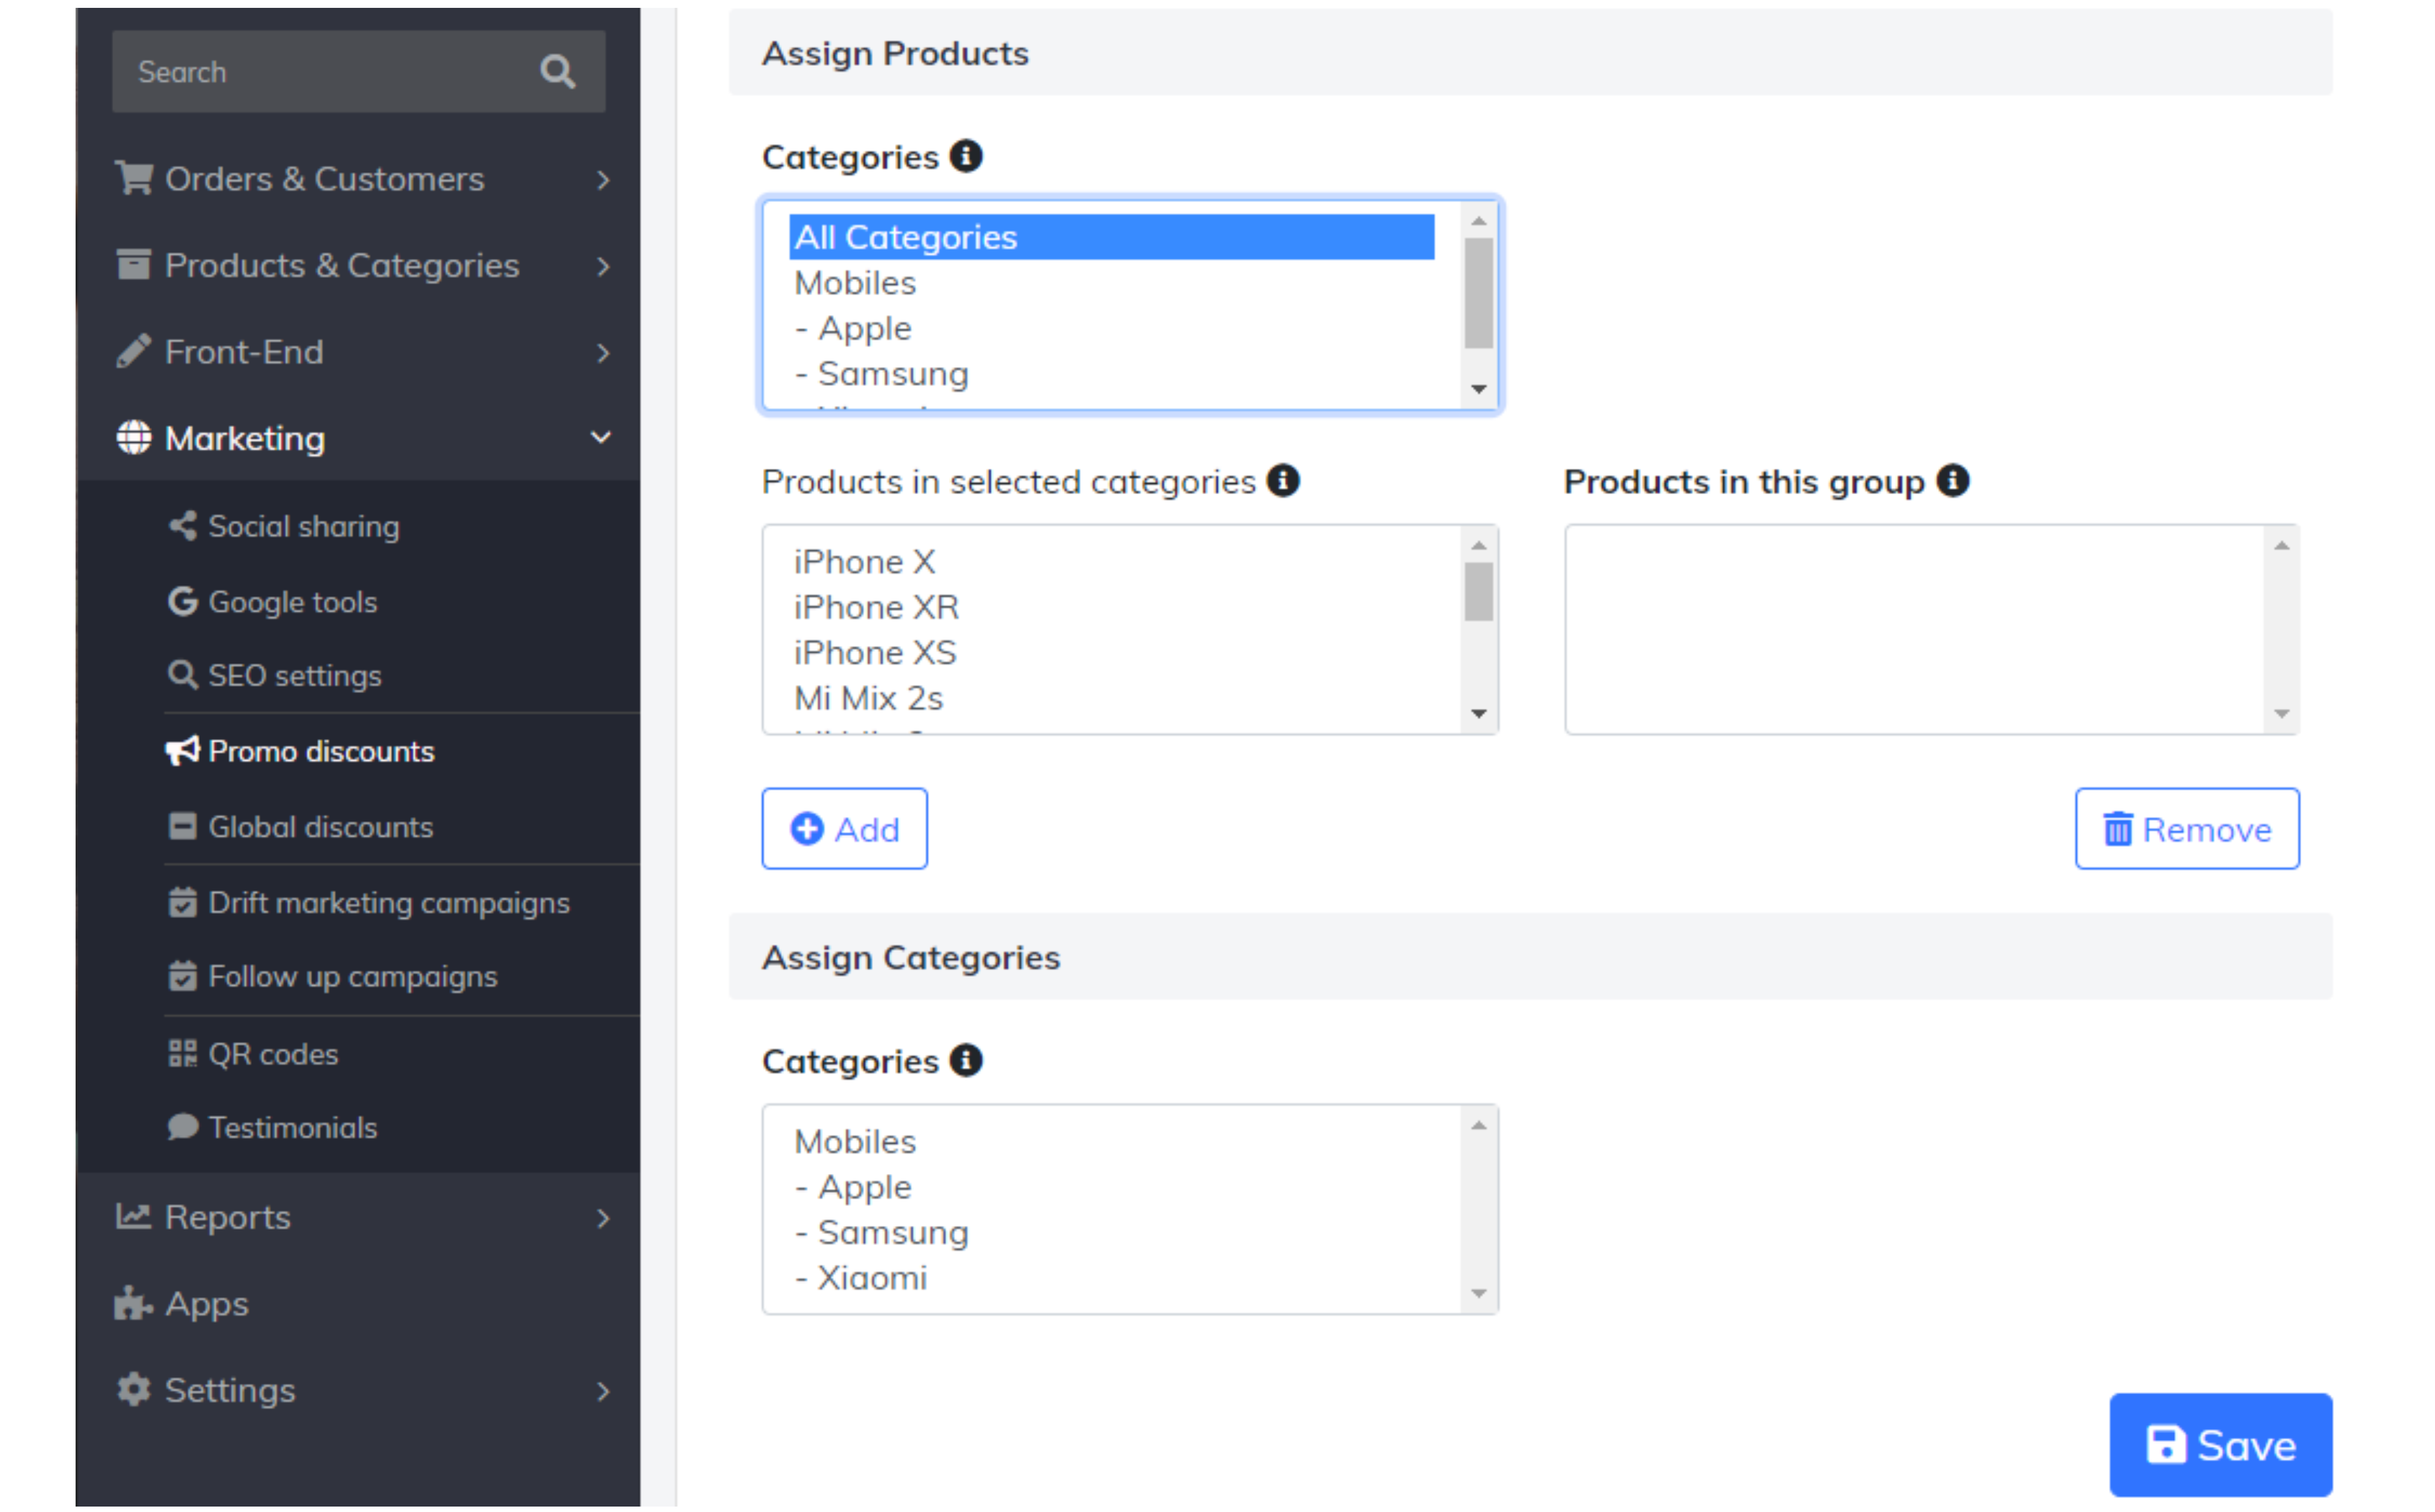Click the search magnifier icon in sidebar
The width and height of the screenshot is (2435, 1512).
click(557, 72)
